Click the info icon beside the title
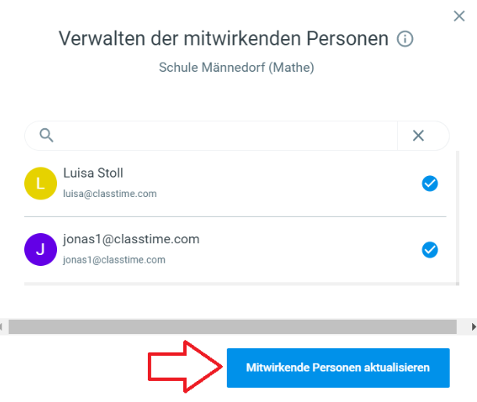The width and height of the screenshot is (477, 402). [405, 39]
